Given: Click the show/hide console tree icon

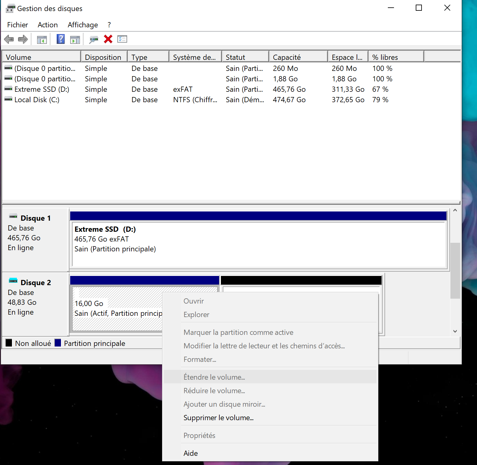Looking at the screenshot, I should point(42,40).
